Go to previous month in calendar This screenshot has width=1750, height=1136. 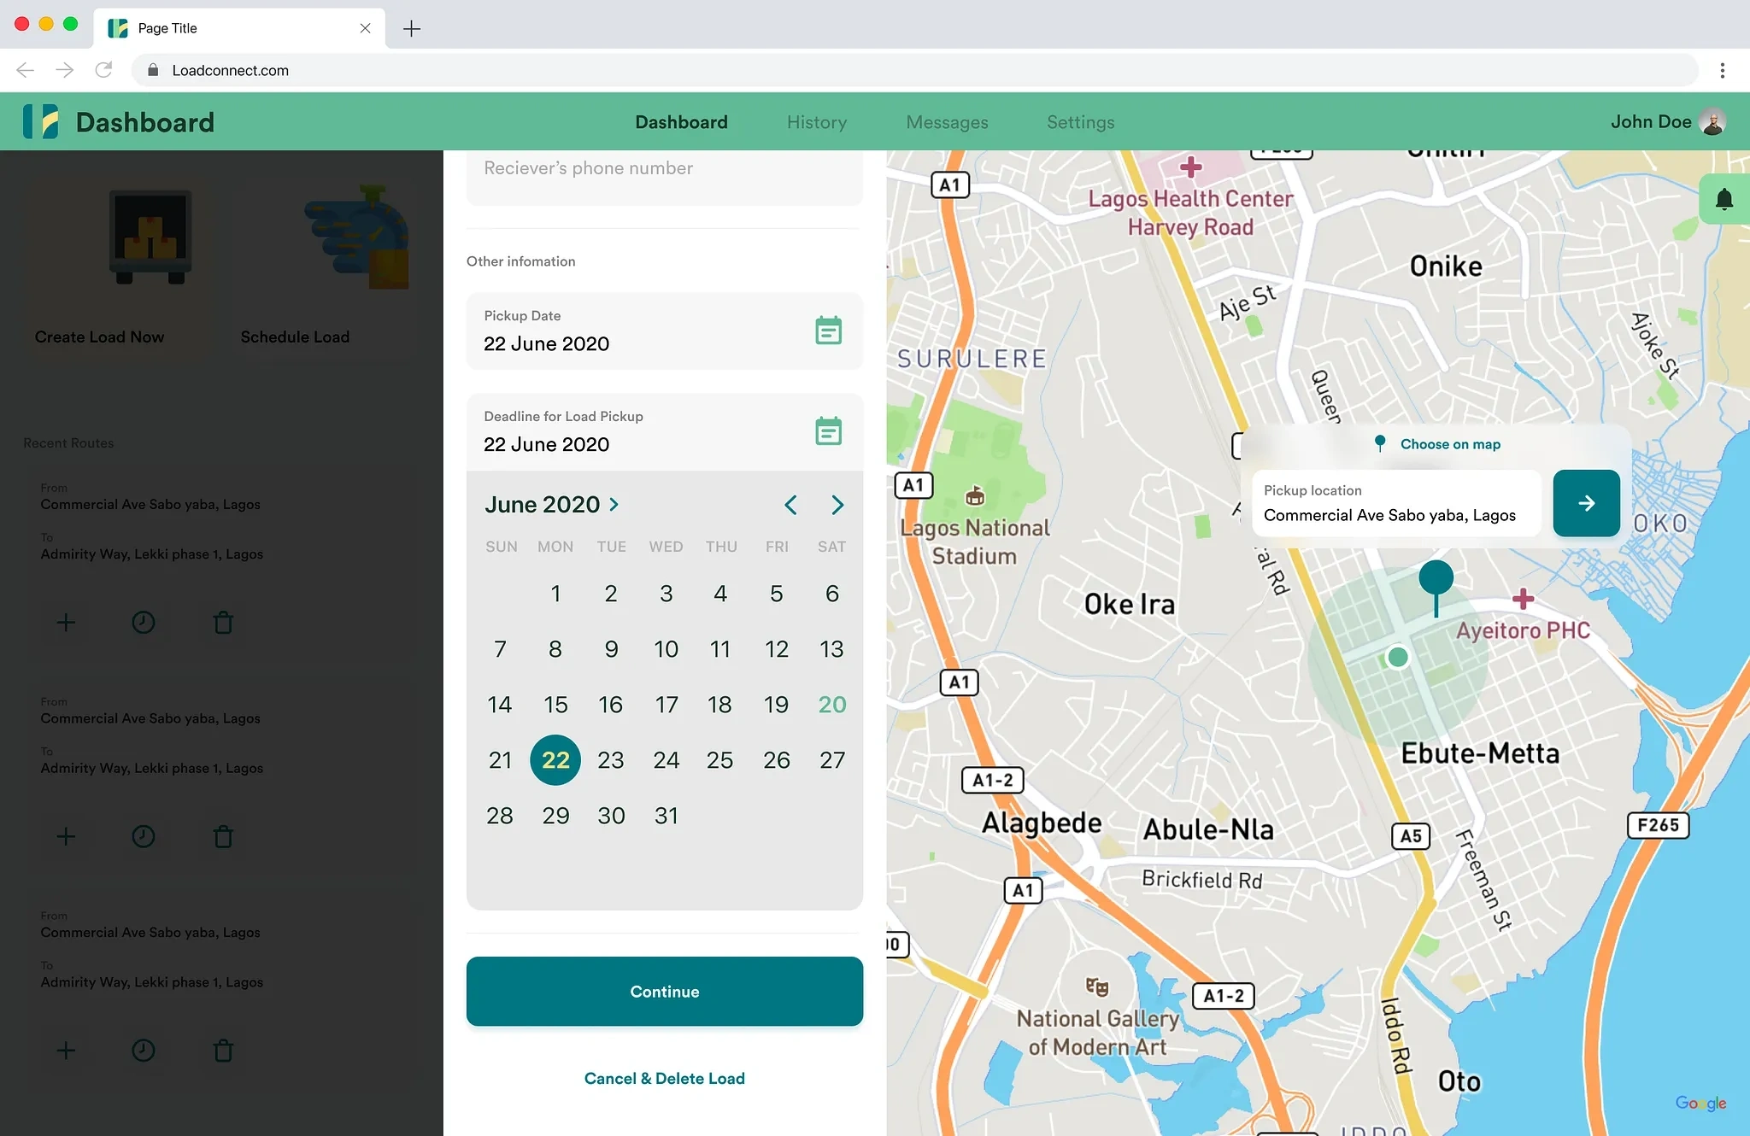(x=790, y=505)
